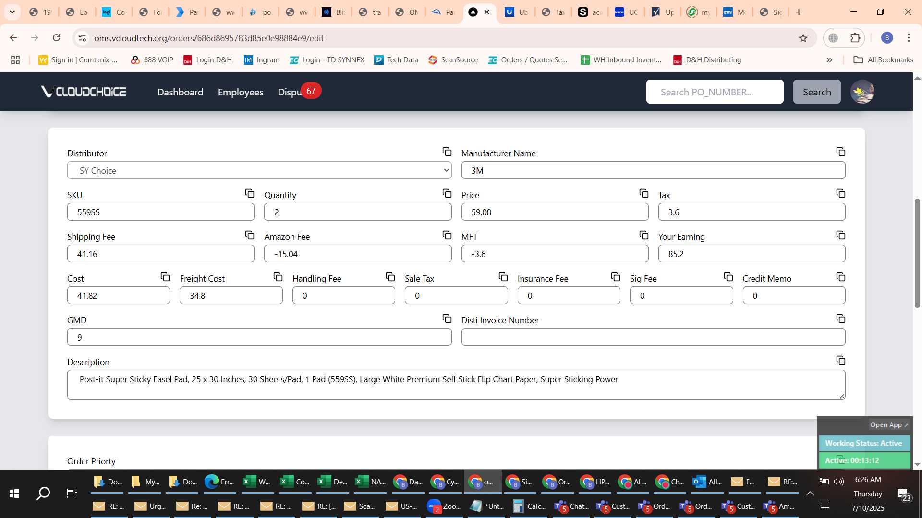
Task: Copy the Credit Memo value
Action: 840,277
